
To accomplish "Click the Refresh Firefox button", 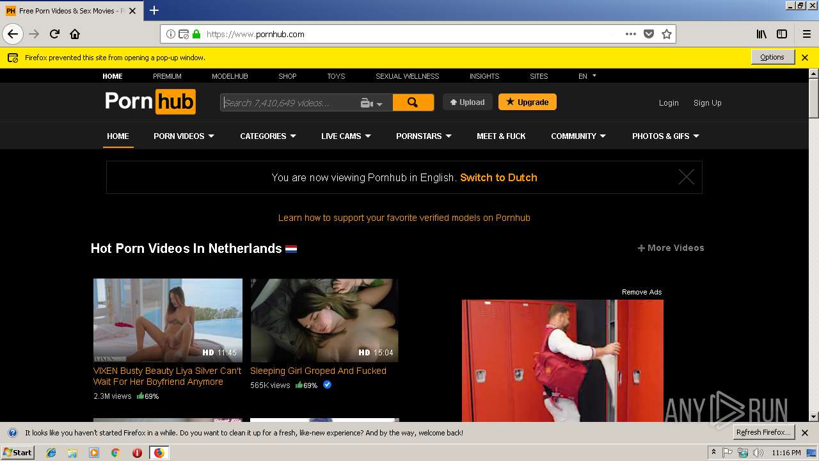I will pos(763,432).
